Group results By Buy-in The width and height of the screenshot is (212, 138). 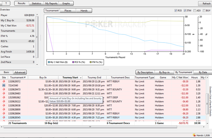point(164,72)
